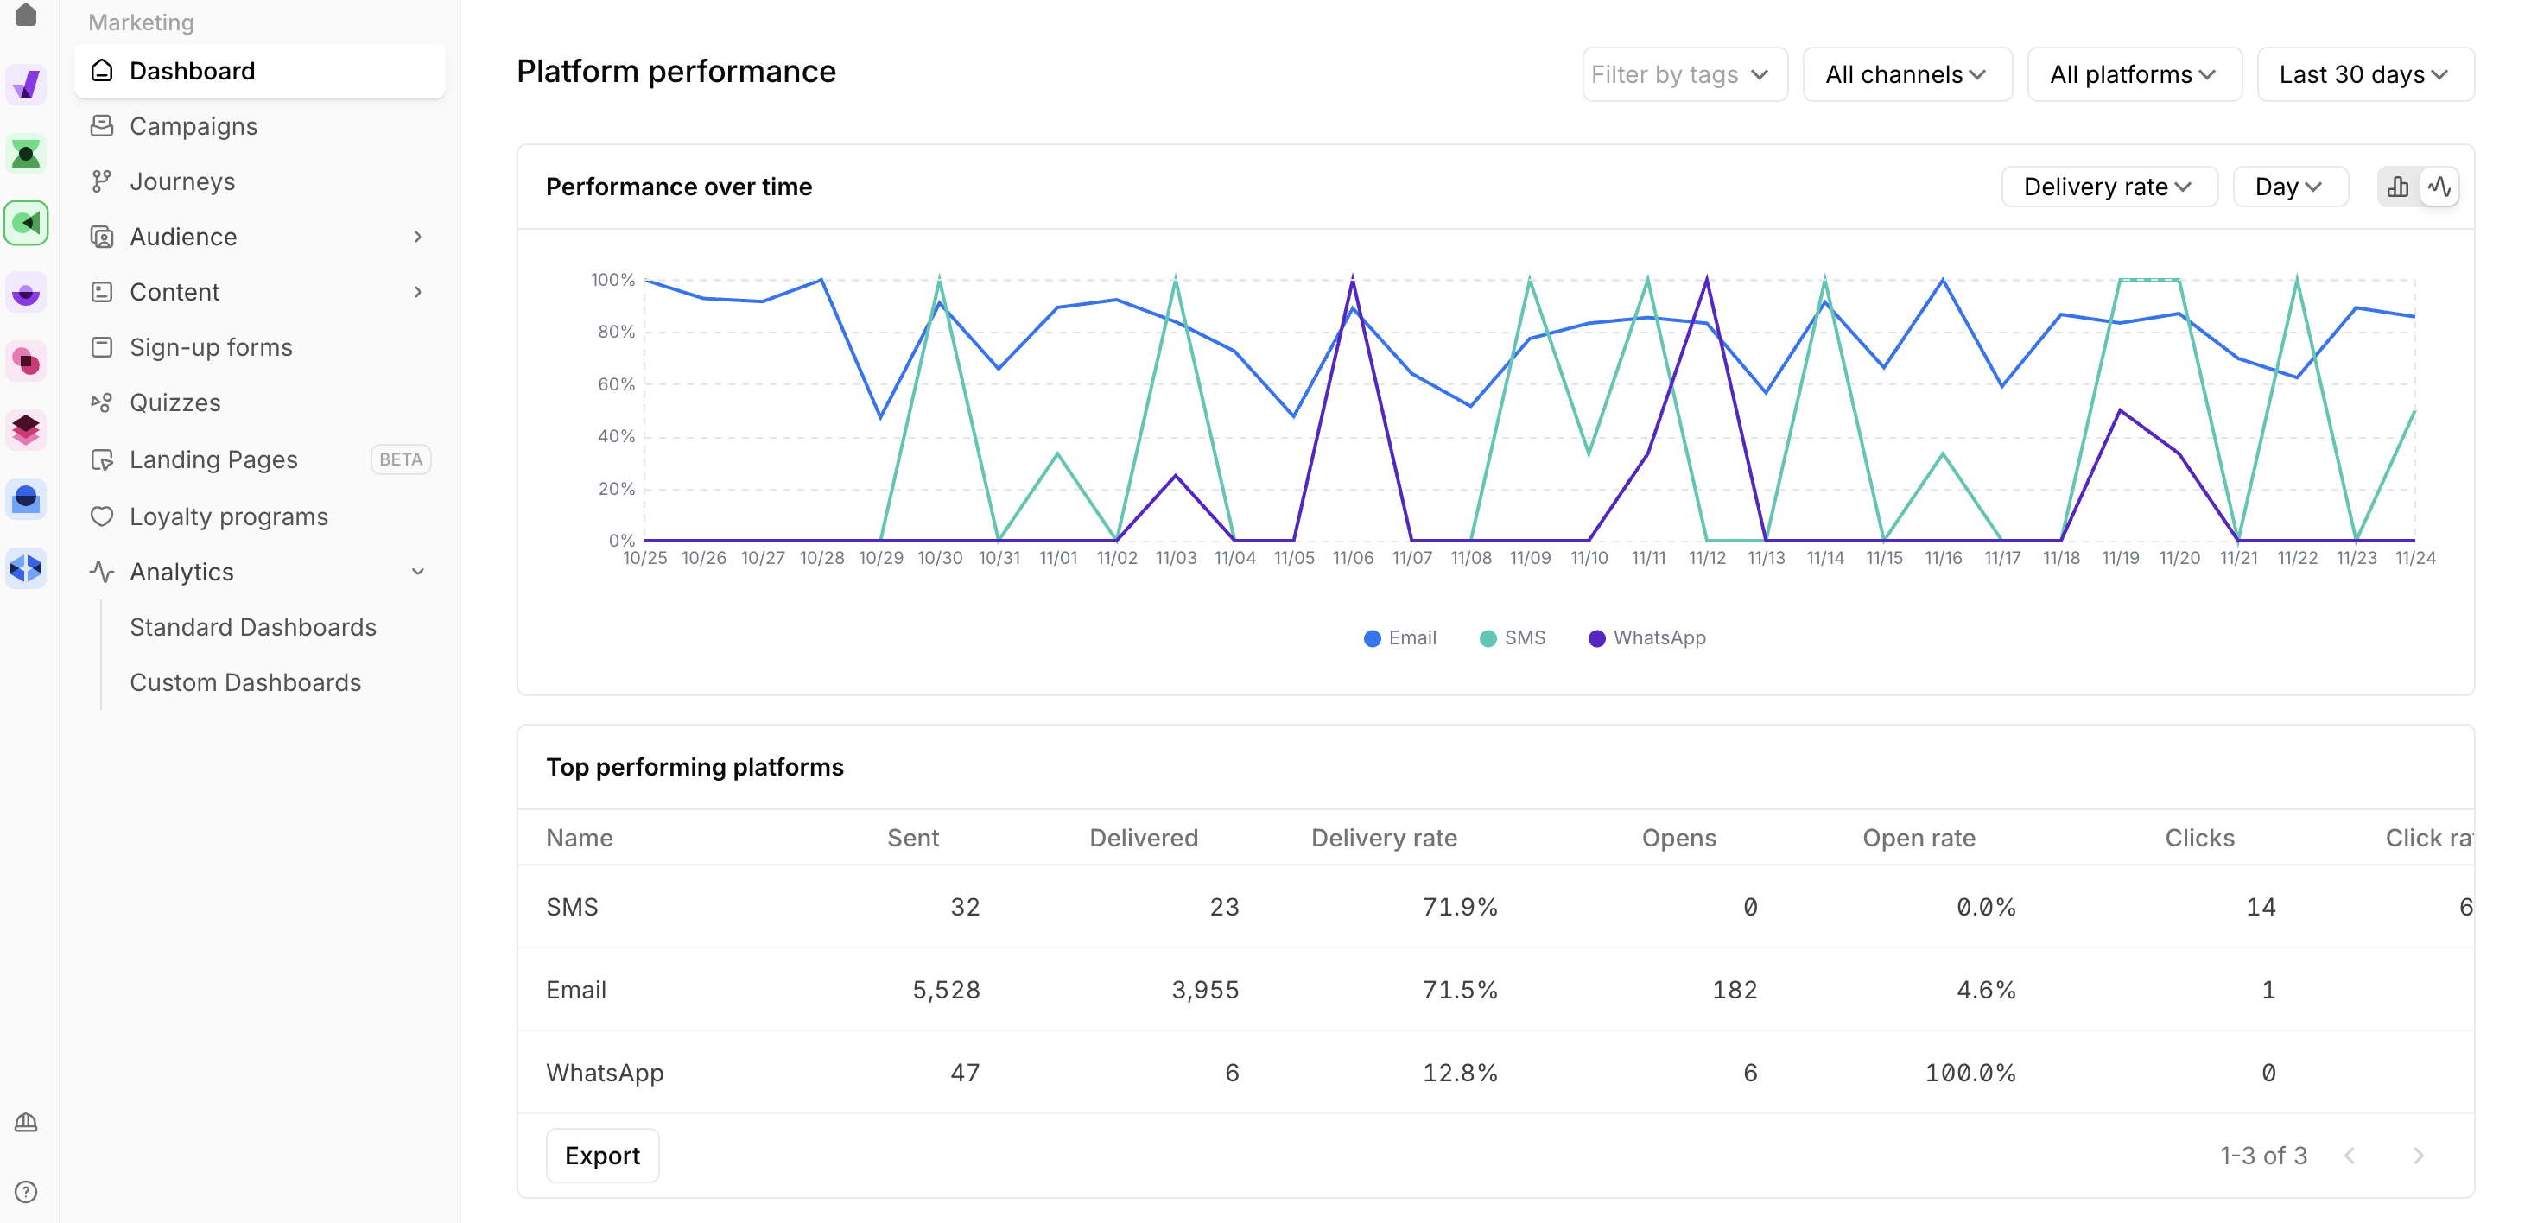Open the purple checkmark app icon

tap(27, 86)
